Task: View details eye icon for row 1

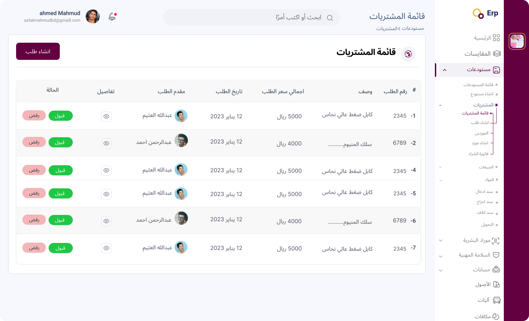Action: 106,117
